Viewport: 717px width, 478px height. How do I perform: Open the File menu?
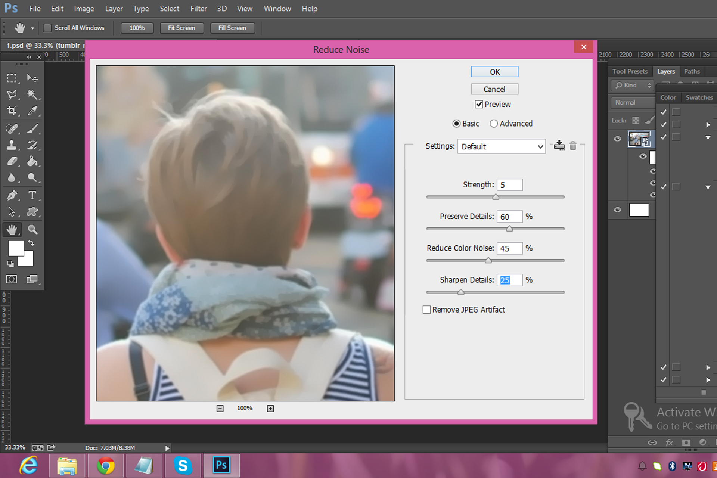35,9
